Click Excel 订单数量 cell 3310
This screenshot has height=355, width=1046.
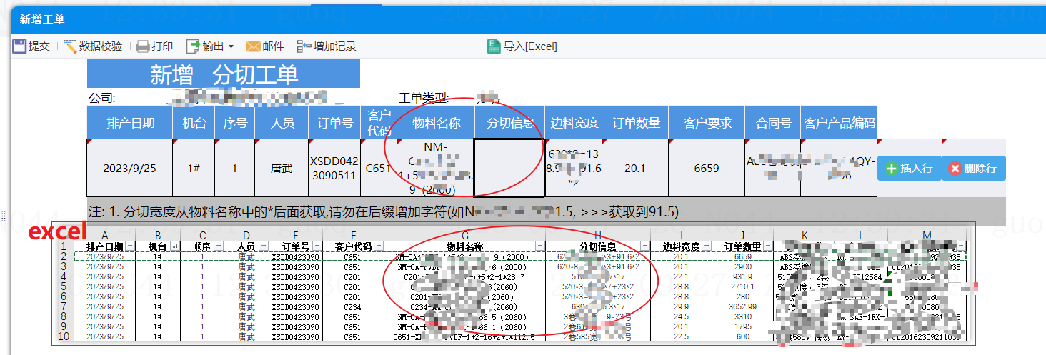point(742,316)
